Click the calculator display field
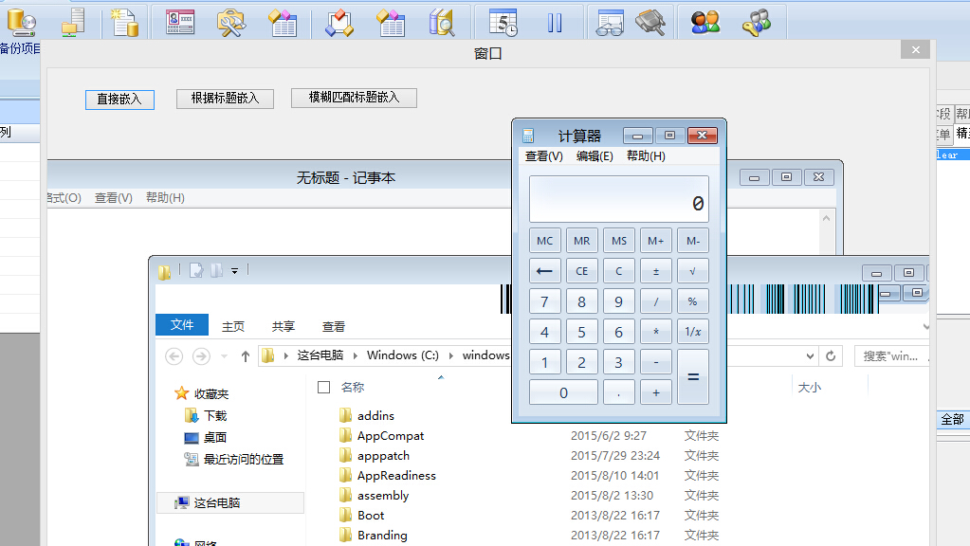 (618, 199)
